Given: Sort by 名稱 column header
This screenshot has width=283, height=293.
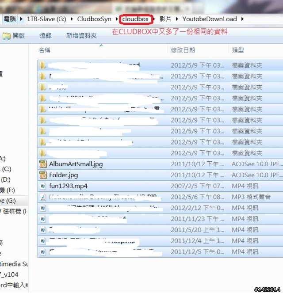Looking at the screenshot, I should point(44,50).
